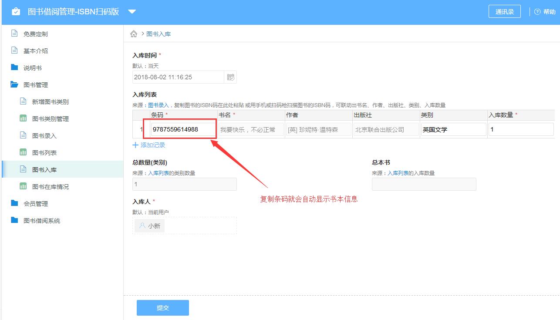Click row number 1 in 入库列表
This screenshot has height=320, width=560.
point(141,129)
